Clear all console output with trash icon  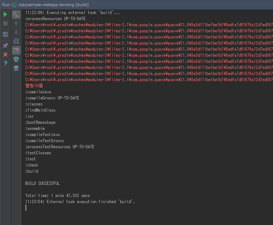coord(16,68)
